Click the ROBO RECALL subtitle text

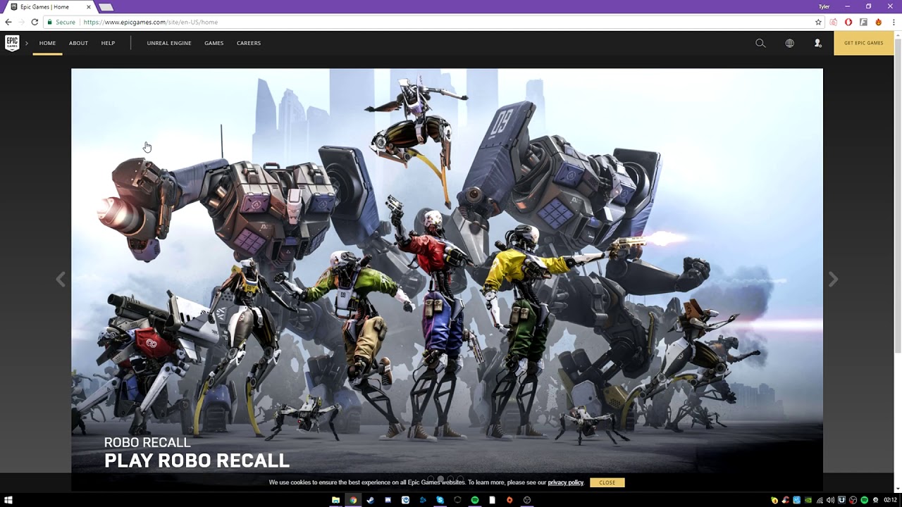147,442
